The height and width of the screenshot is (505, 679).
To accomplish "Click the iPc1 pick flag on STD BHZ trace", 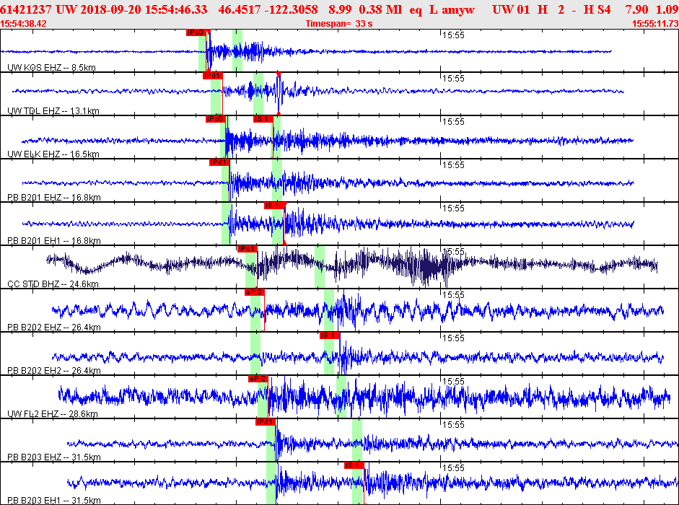I will 247,249.
